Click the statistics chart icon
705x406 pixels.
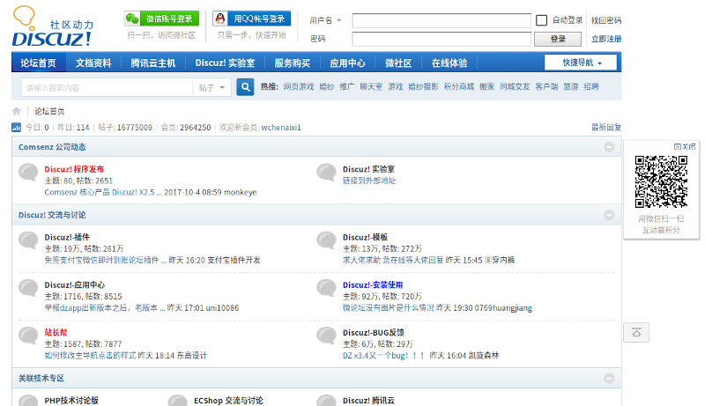[16, 128]
